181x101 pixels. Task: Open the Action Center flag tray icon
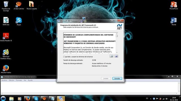pyautogui.click(x=157, y=99)
